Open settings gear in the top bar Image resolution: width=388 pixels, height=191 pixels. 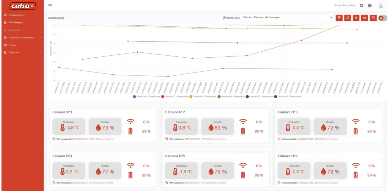tap(361, 6)
